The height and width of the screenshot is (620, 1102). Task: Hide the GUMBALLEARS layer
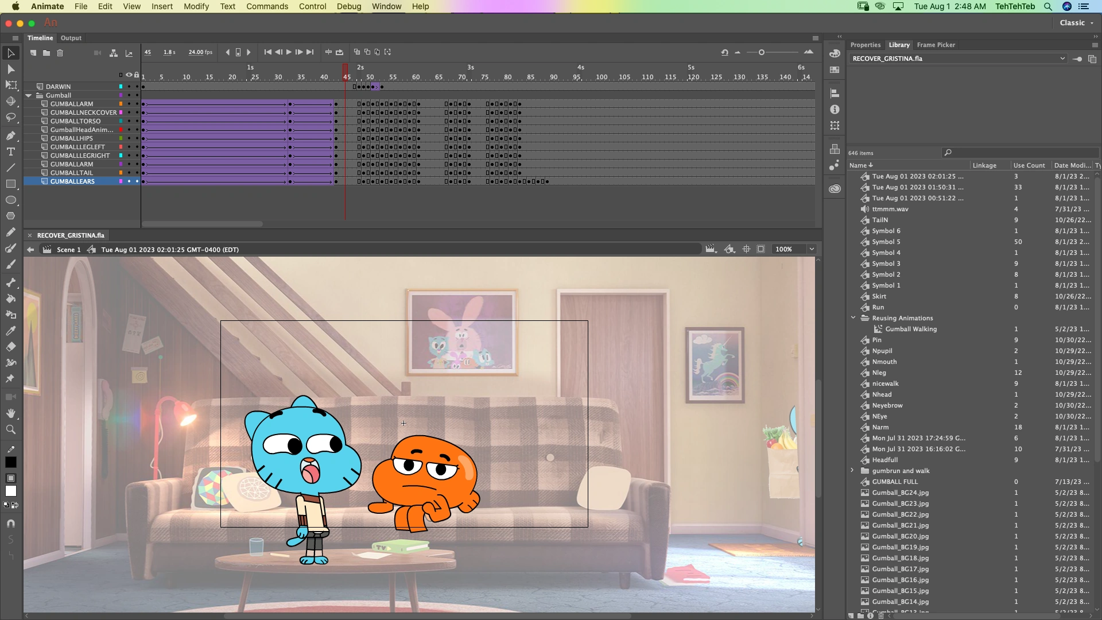[x=129, y=181]
